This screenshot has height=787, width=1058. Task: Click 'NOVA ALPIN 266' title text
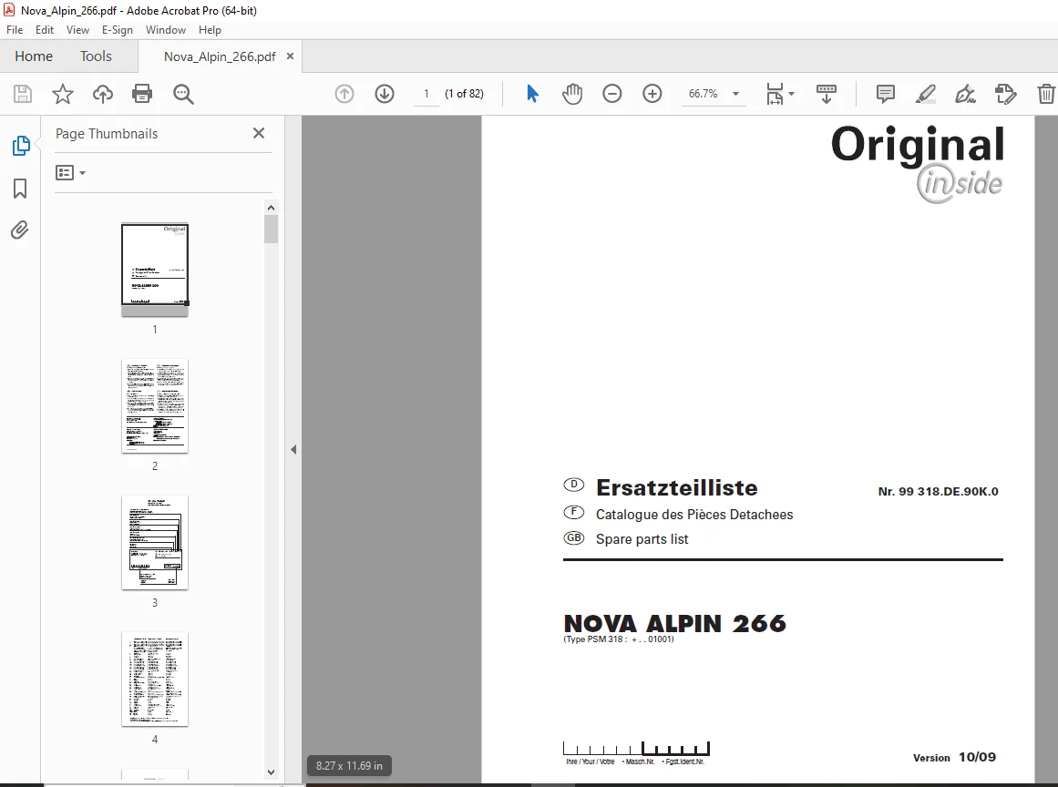[x=674, y=624]
